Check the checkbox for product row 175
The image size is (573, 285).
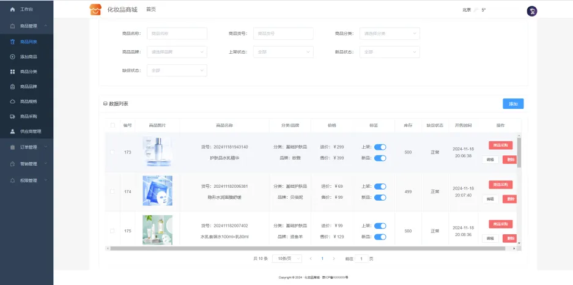(112, 231)
